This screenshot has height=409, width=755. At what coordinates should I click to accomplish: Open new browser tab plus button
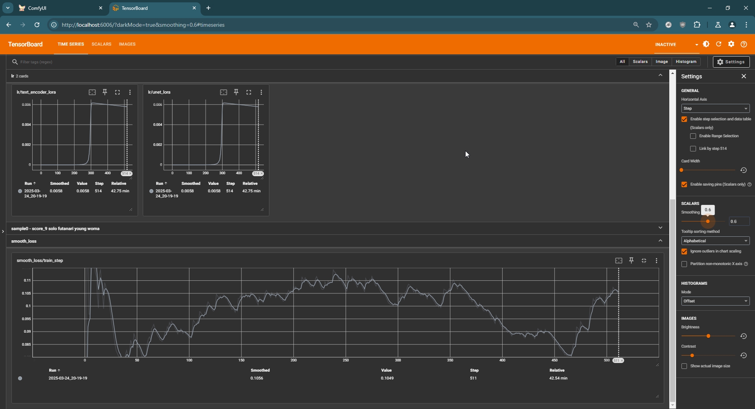[208, 8]
